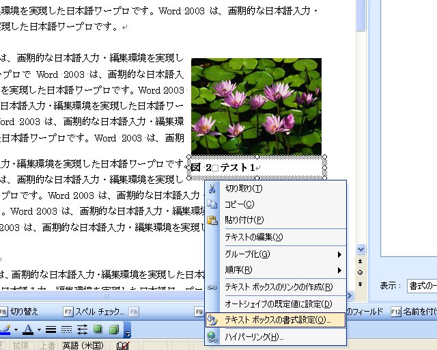Choose ハイパーリンク(H) menu entry
Image resolution: width=437 pixels, height=350 pixels.
click(x=275, y=337)
